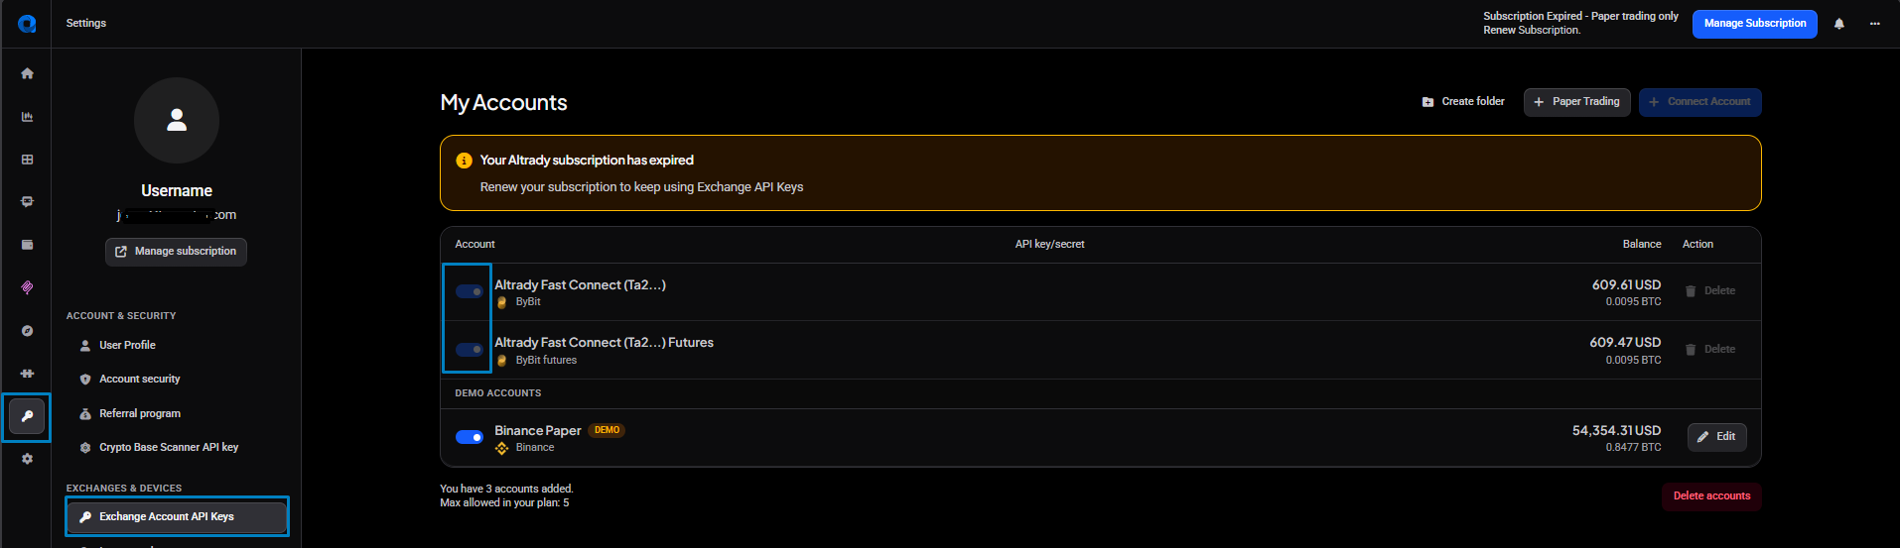Click the Binance Paper account name

(x=538, y=431)
